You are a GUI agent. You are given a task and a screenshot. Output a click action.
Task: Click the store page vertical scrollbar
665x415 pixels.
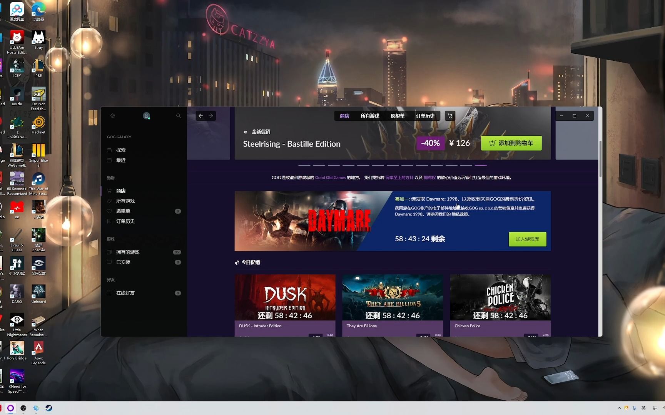pyautogui.click(x=600, y=159)
